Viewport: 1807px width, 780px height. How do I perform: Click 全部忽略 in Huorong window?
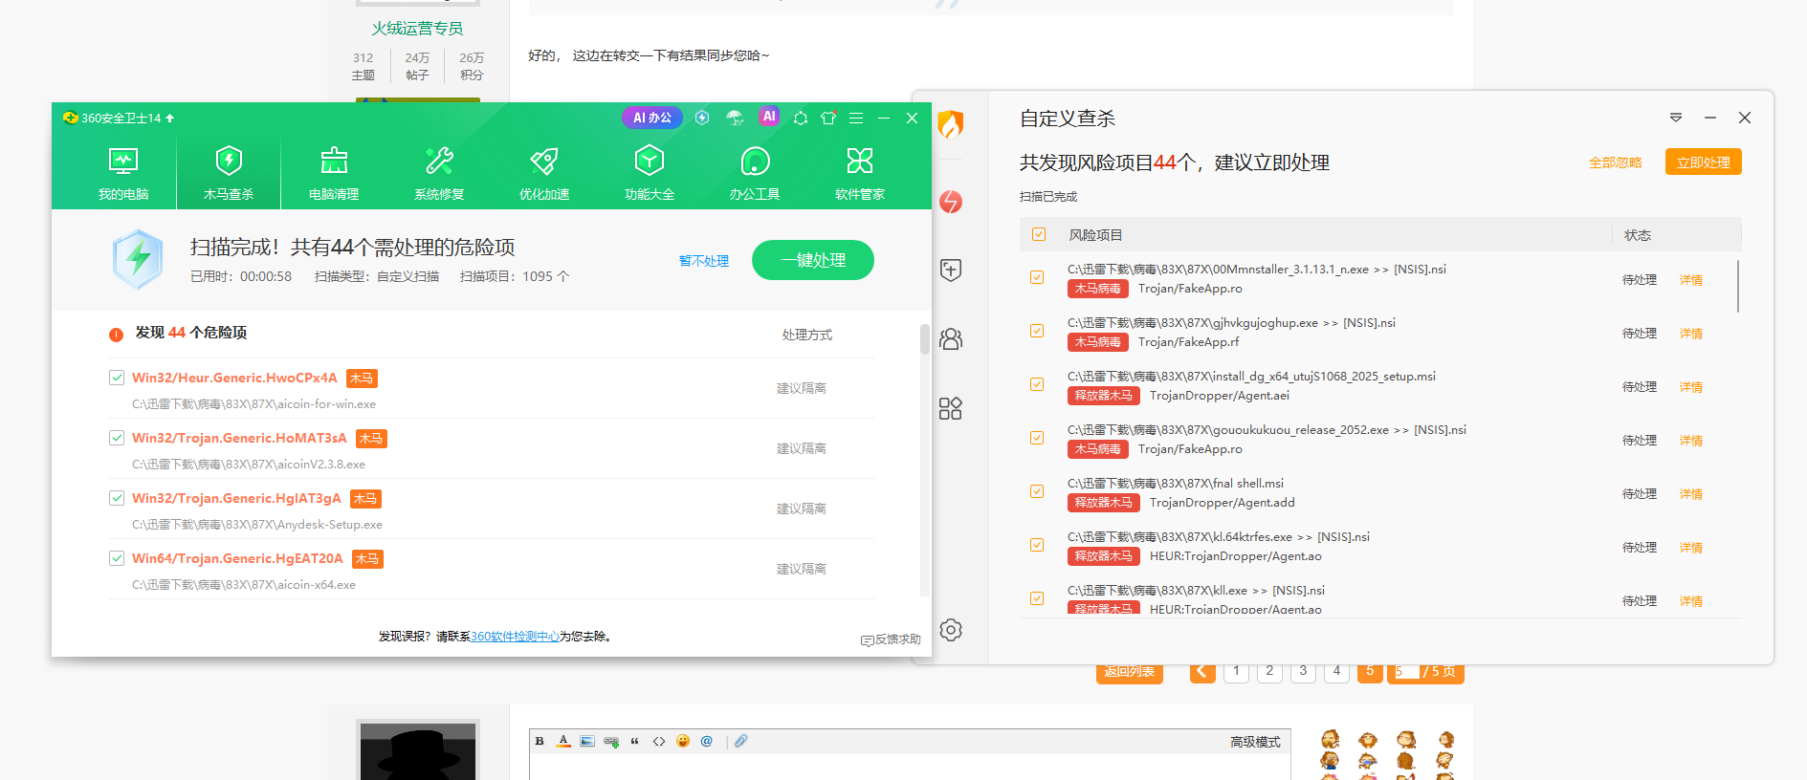1616,162
